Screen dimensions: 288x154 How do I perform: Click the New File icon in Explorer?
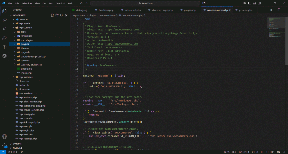pyautogui.click(x=52, y=15)
